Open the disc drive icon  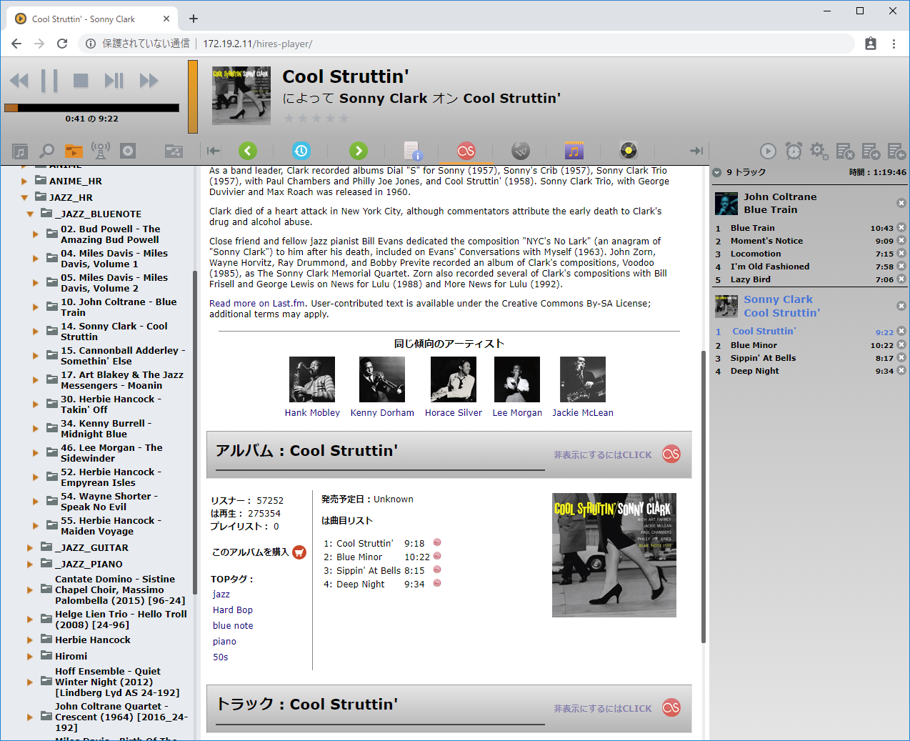point(128,151)
